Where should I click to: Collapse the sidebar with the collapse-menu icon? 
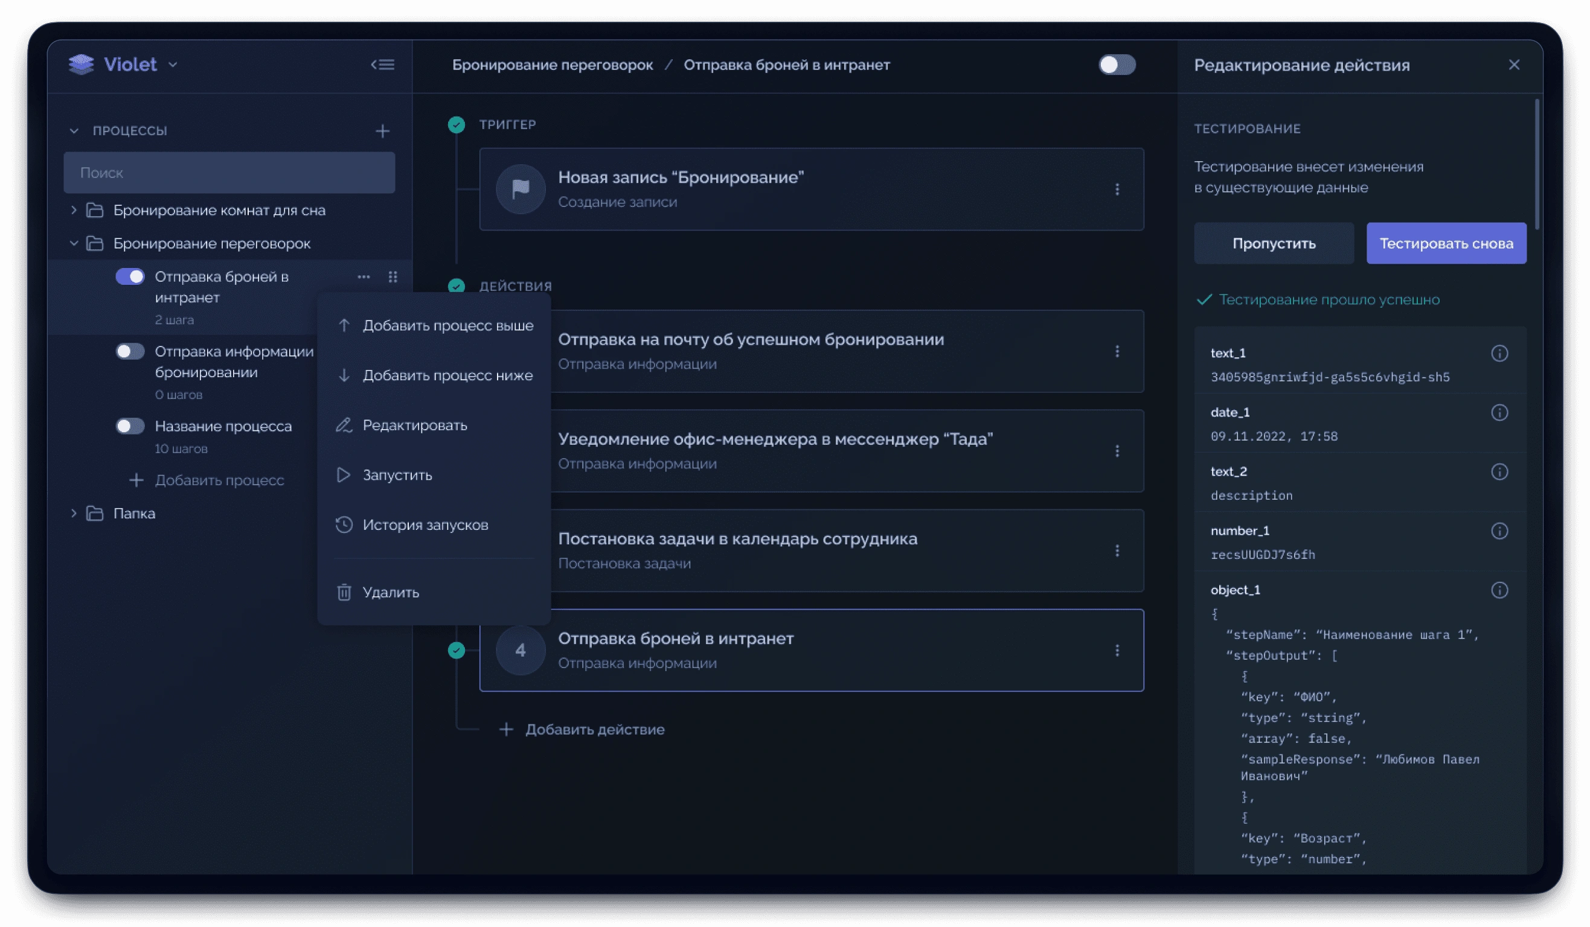coord(382,65)
